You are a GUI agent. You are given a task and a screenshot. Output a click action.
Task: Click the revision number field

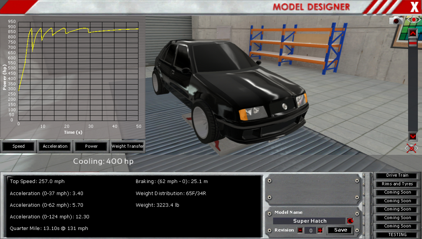click(x=310, y=230)
